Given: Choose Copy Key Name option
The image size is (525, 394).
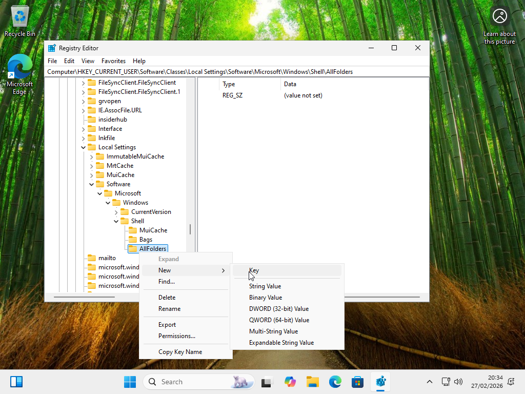Looking at the screenshot, I should coord(186,352).
